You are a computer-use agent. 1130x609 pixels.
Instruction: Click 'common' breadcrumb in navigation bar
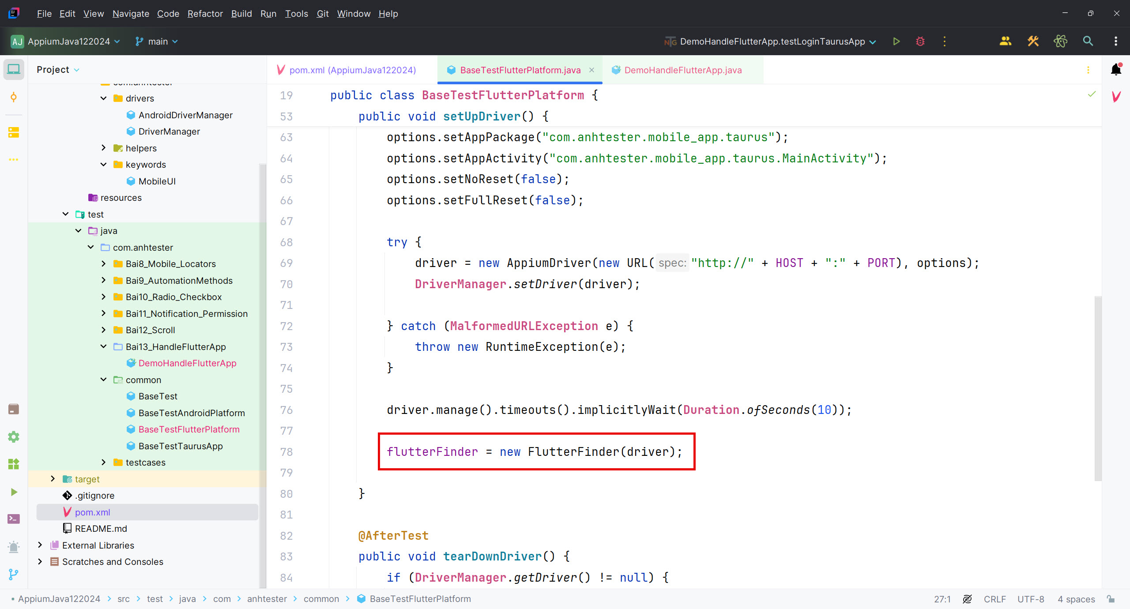pyautogui.click(x=321, y=599)
